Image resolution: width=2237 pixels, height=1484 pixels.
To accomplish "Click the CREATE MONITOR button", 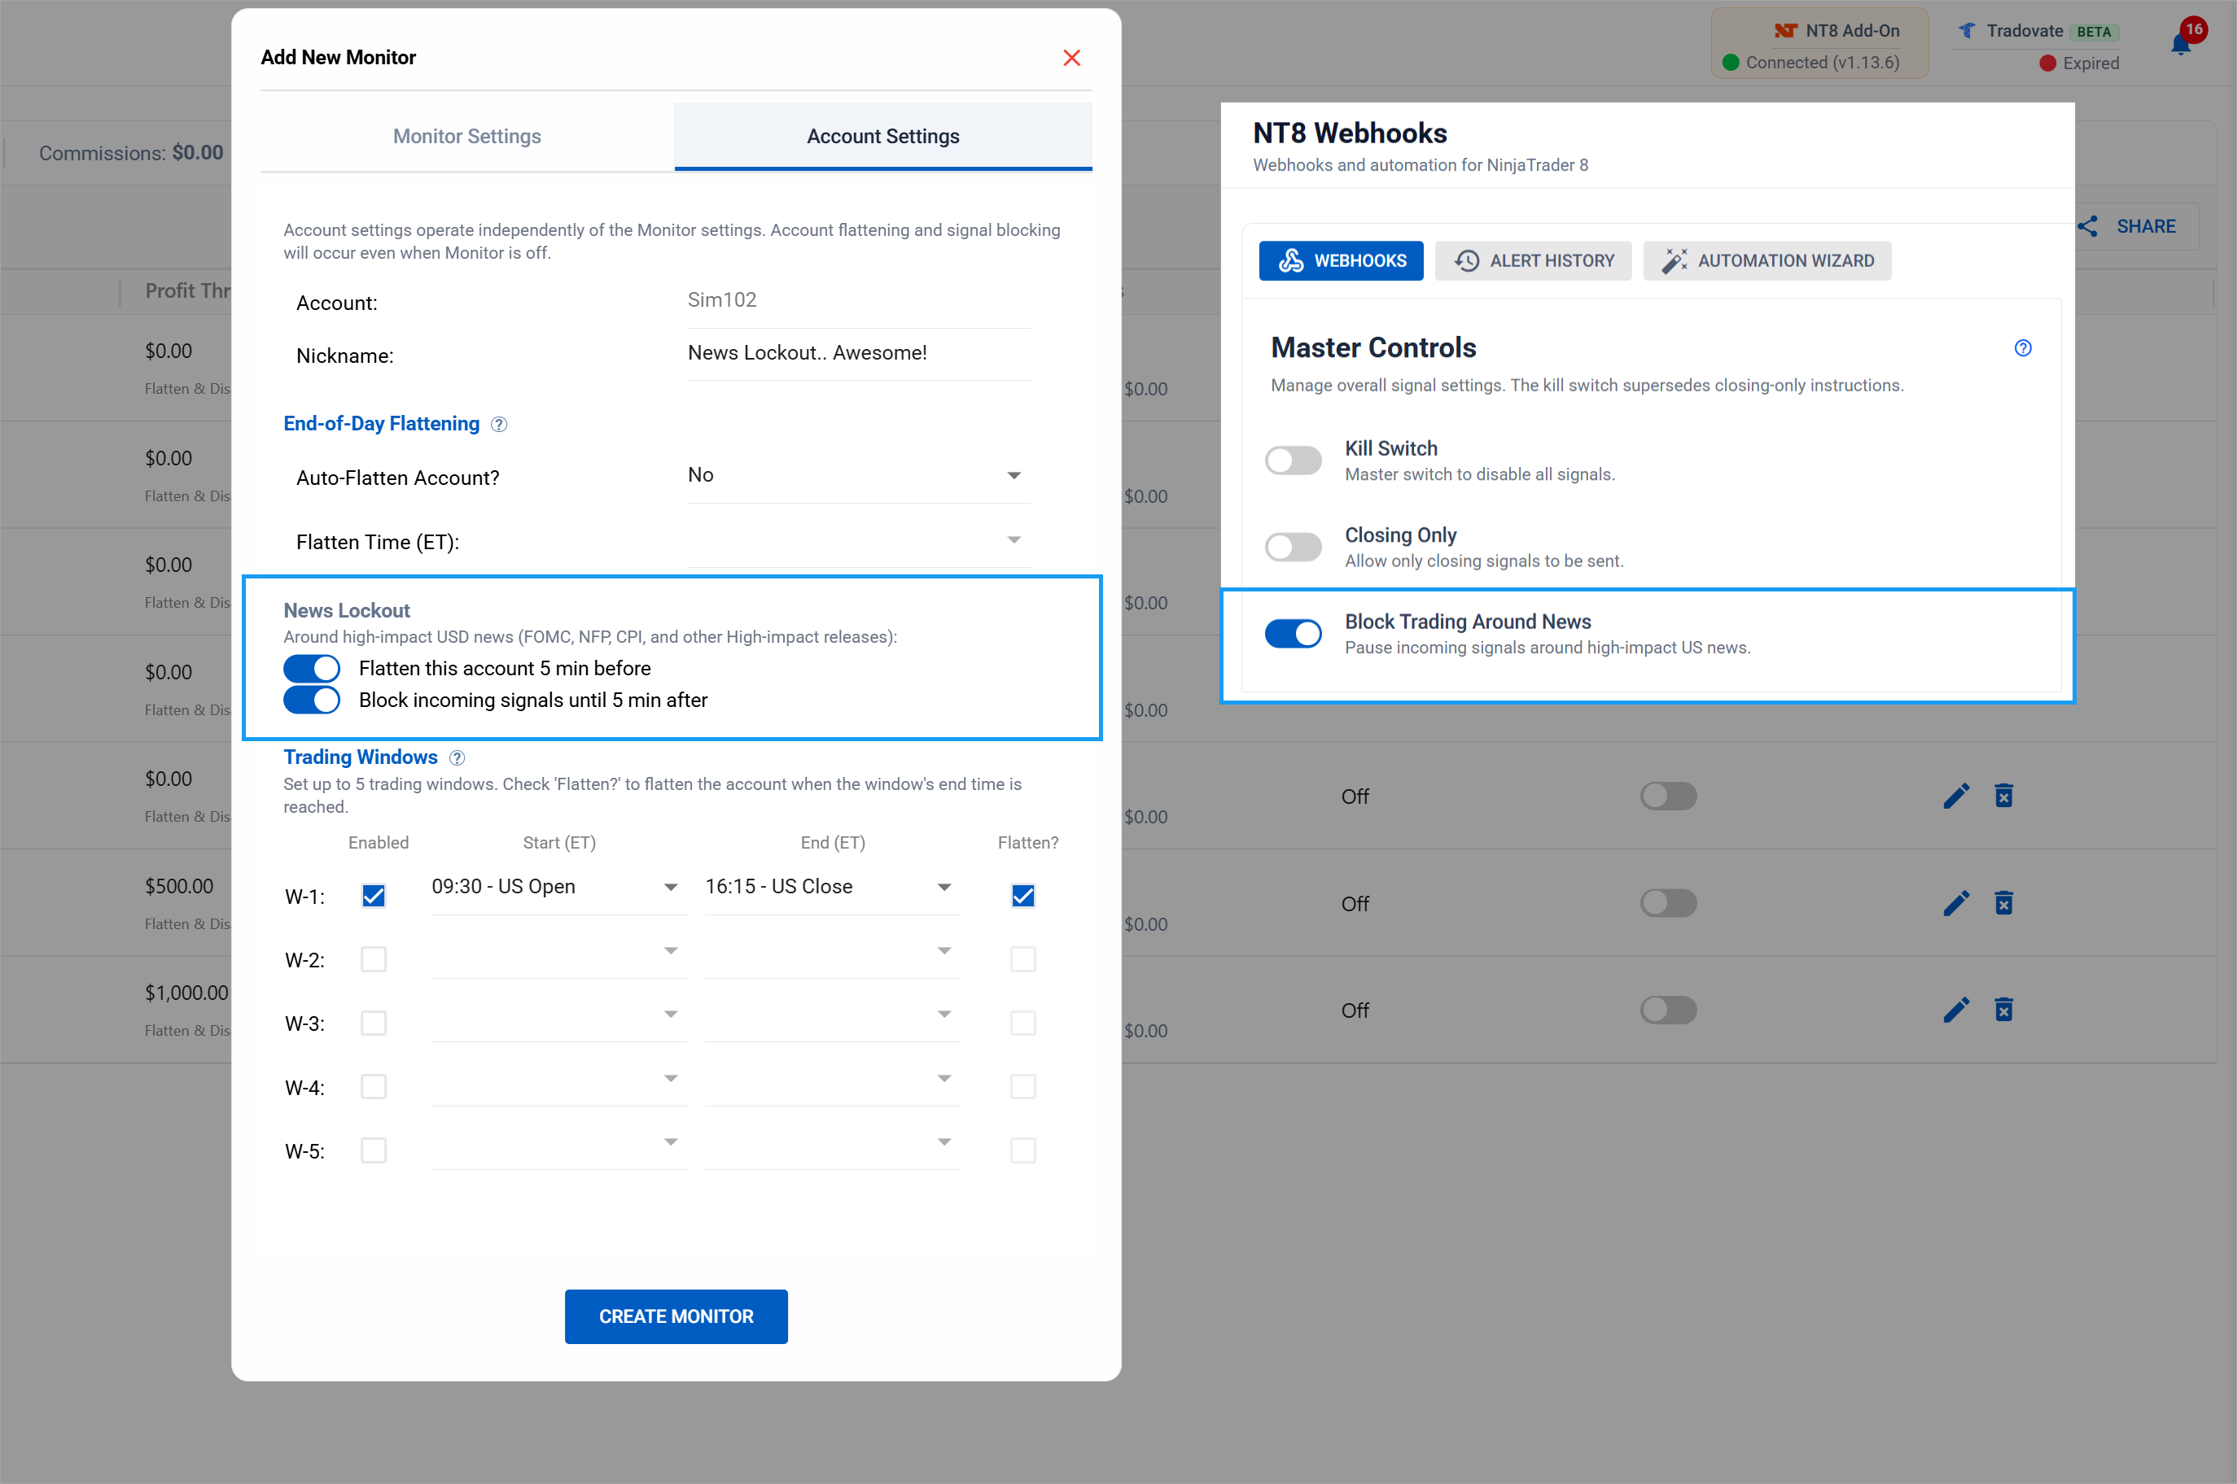I will tap(676, 1316).
